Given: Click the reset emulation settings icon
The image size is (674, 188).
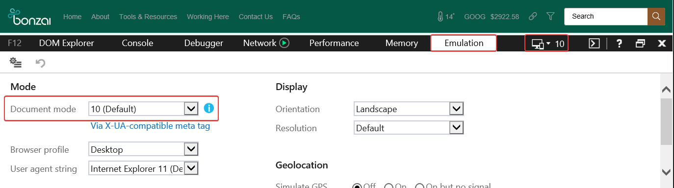Looking at the screenshot, I should 41,63.
